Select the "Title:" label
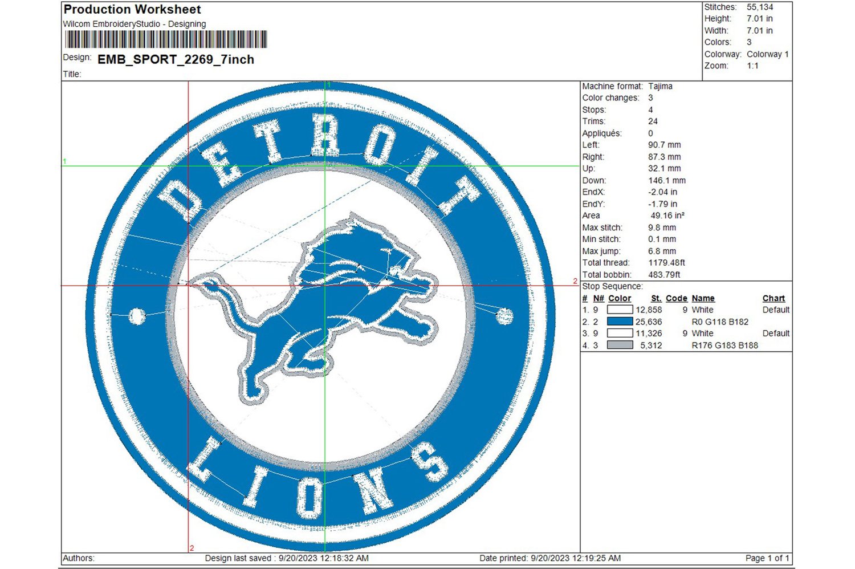 click(72, 74)
